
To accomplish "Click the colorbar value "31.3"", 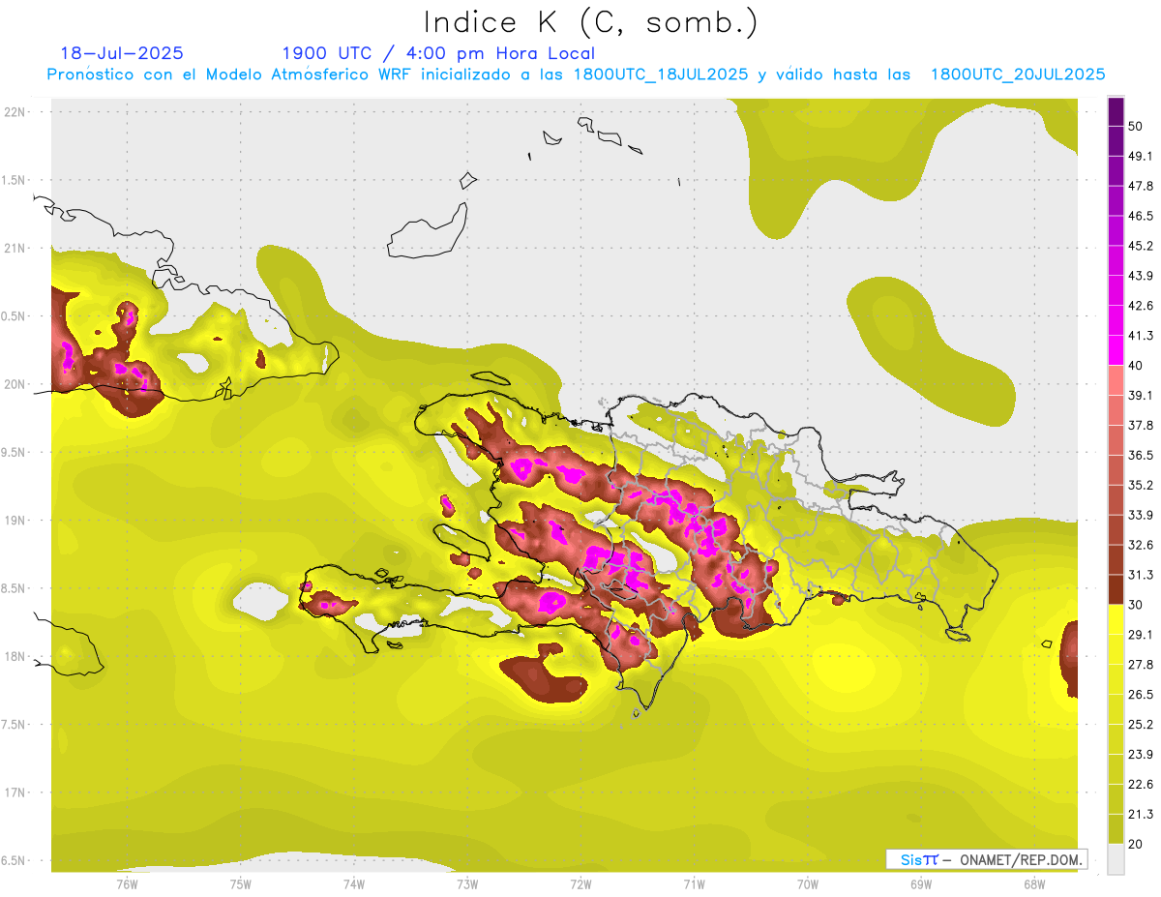I will click(x=1141, y=575).
